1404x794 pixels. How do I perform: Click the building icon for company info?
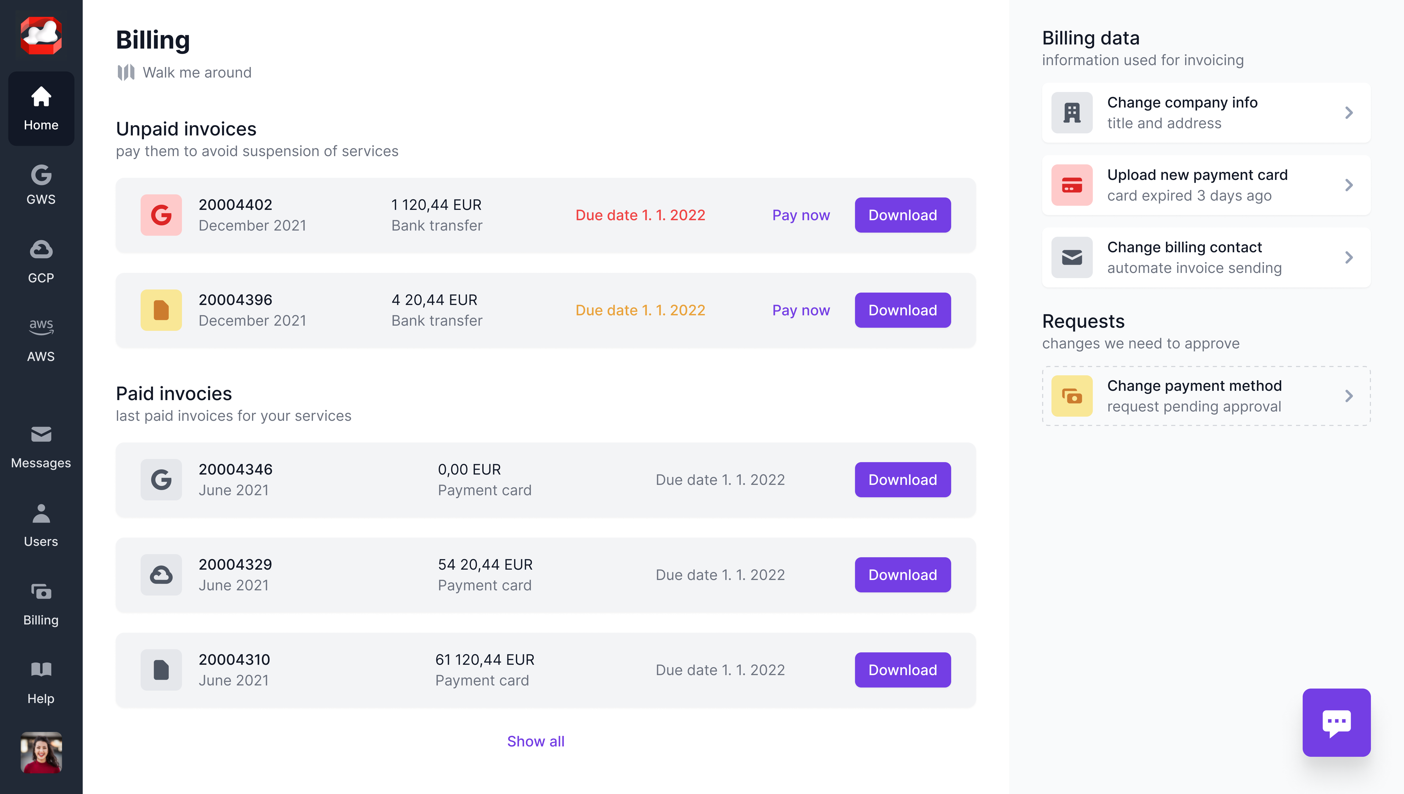click(x=1071, y=112)
